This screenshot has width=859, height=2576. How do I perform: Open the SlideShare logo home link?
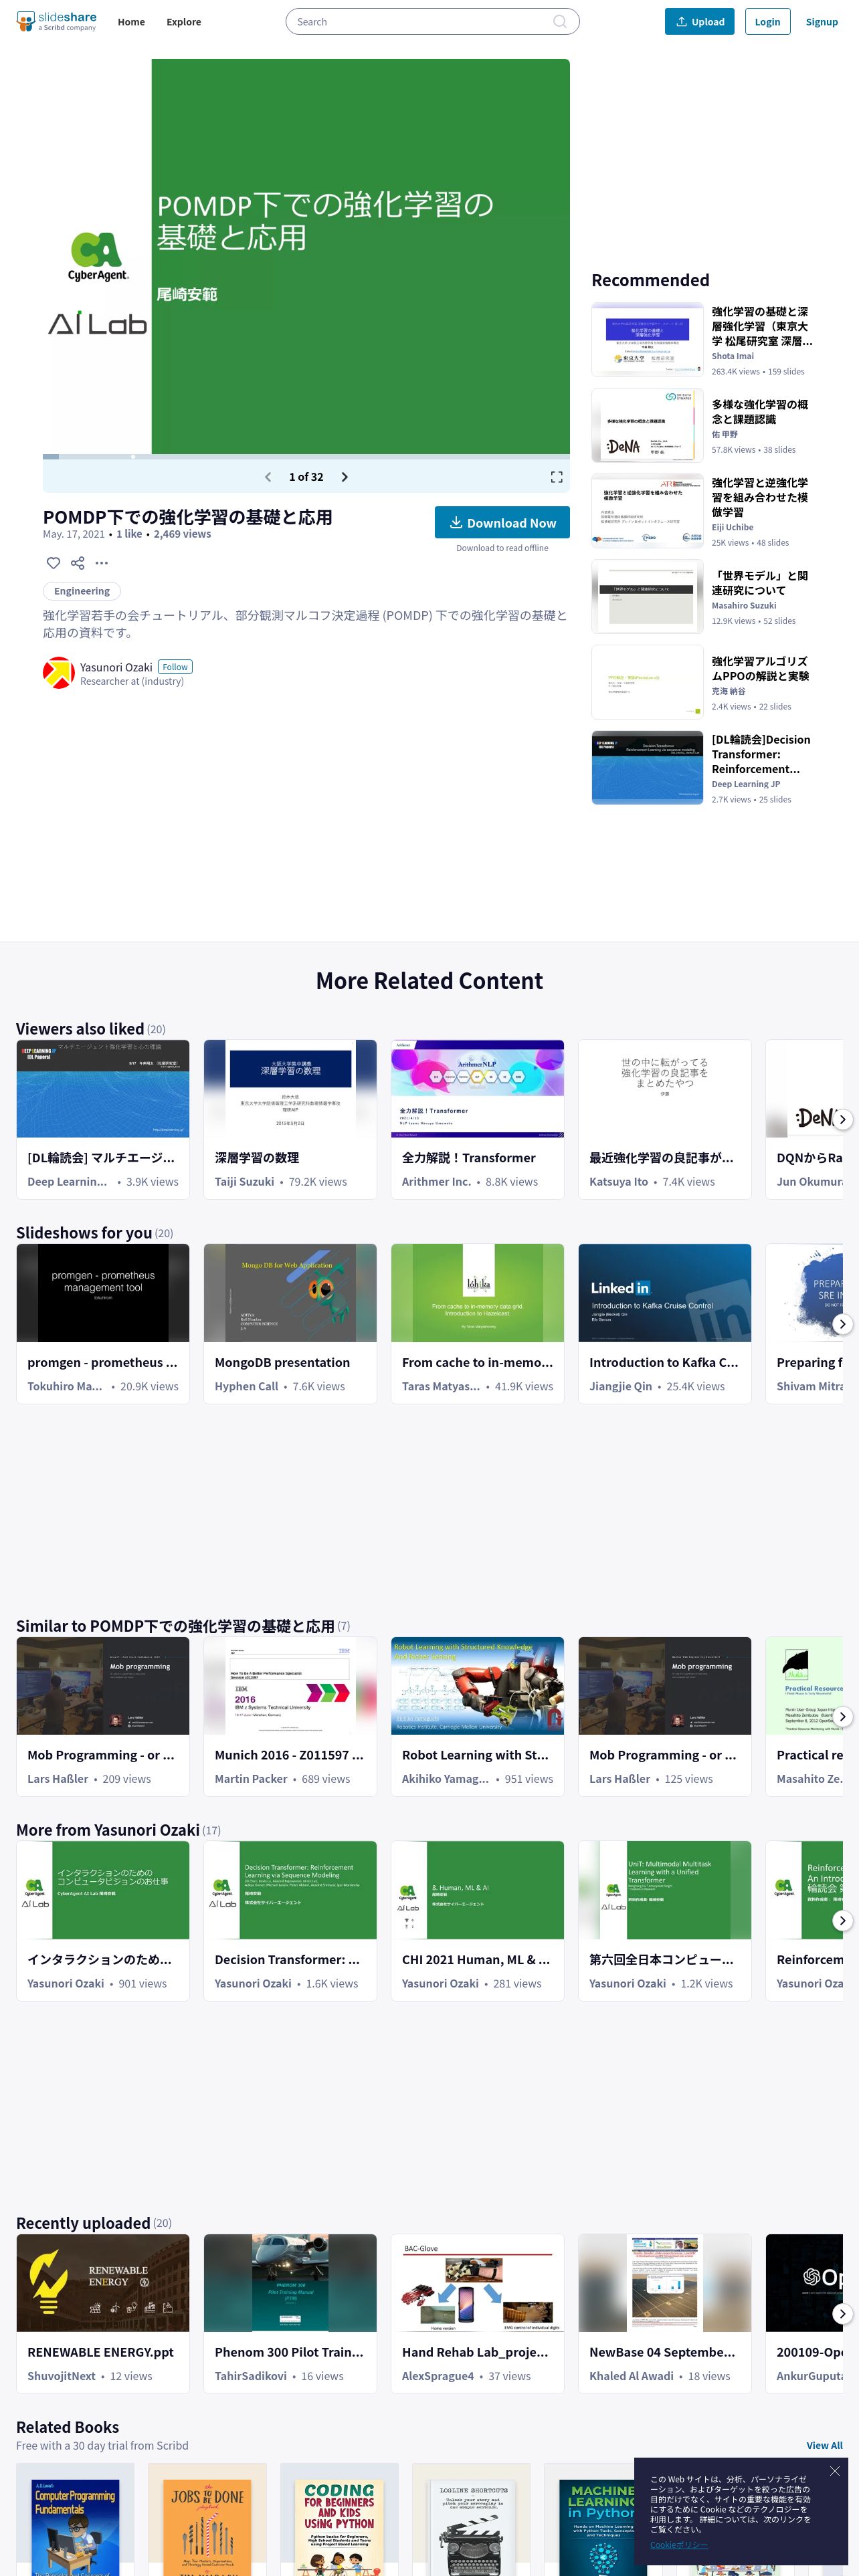[x=56, y=21]
